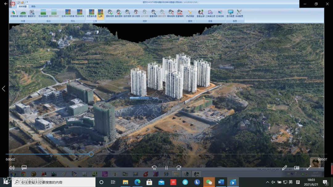
Task: Click the 重建索引 (rebuild index) icon
Action: click(32, 13)
